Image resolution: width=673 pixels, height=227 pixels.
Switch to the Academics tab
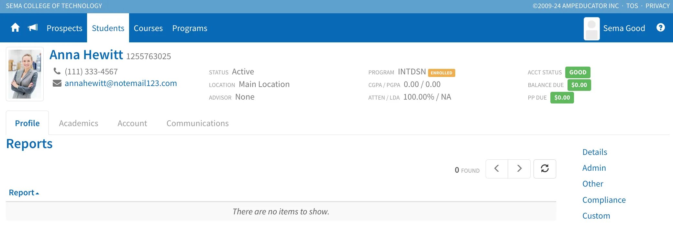click(x=79, y=123)
